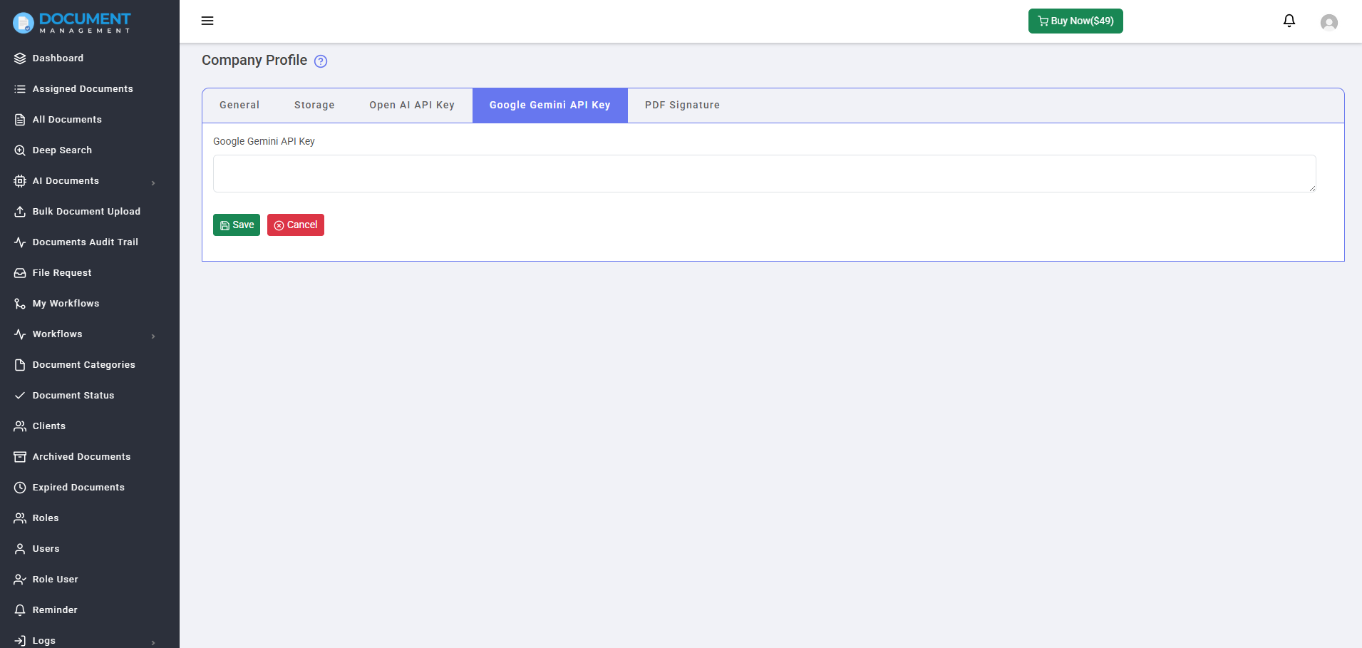The image size is (1362, 648).
Task: Switch to the PDF Signature tab
Action: click(x=682, y=106)
